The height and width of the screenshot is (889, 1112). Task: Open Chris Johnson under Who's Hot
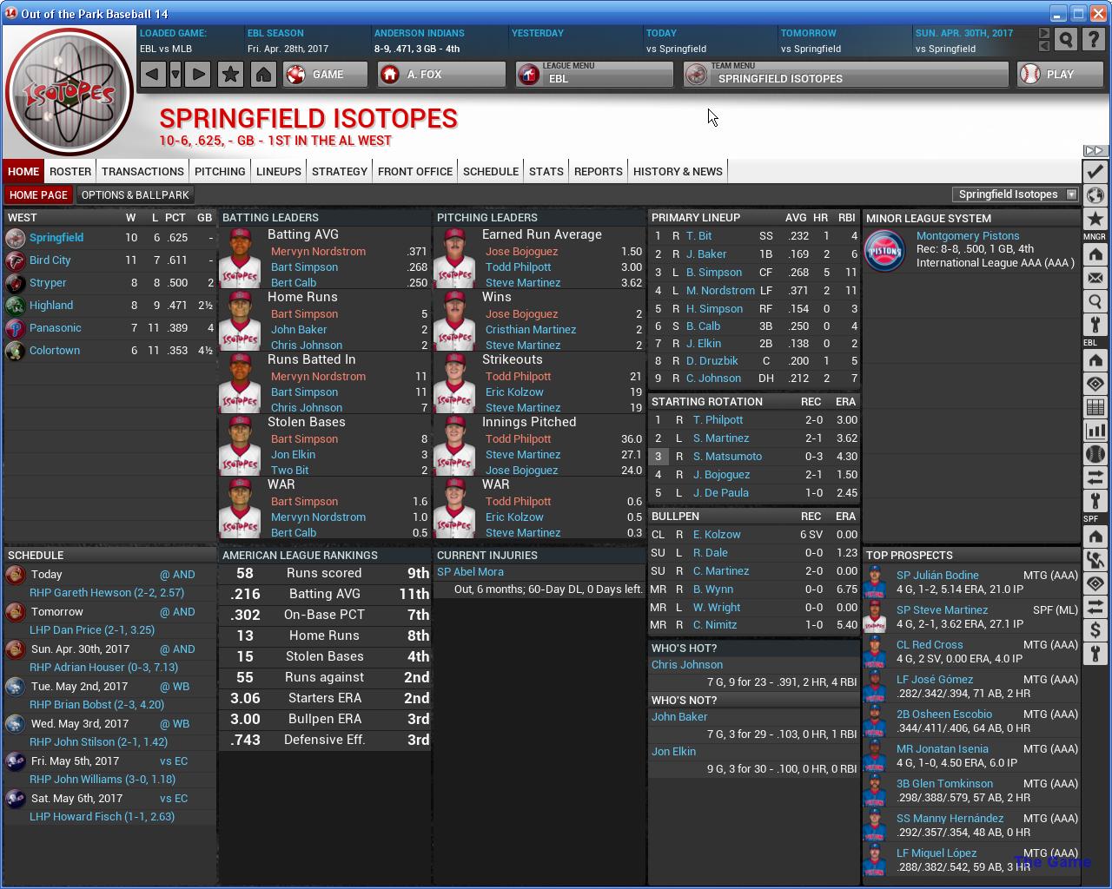click(x=687, y=665)
